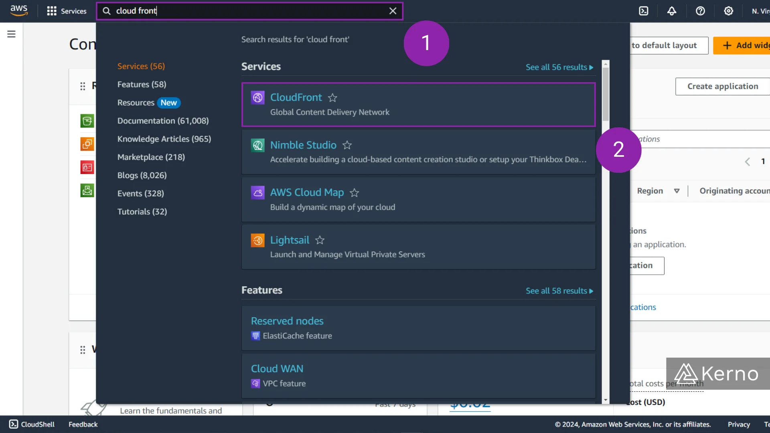Open the red IAM recent service icon

click(x=87, y=167)
